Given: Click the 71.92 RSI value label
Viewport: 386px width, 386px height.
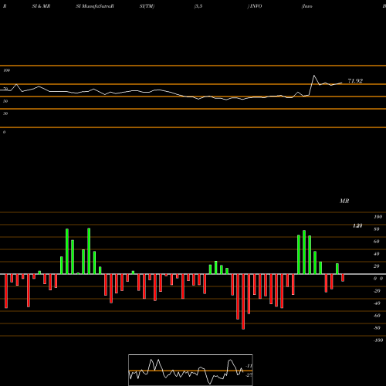Looking at the screenshot, I should (x=355, y=81).
